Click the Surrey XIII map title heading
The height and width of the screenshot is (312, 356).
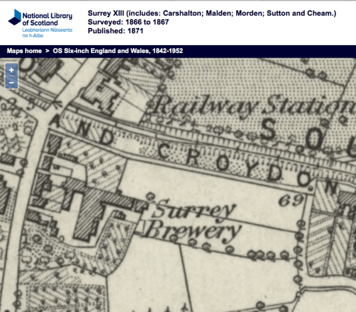pos(212,13)
